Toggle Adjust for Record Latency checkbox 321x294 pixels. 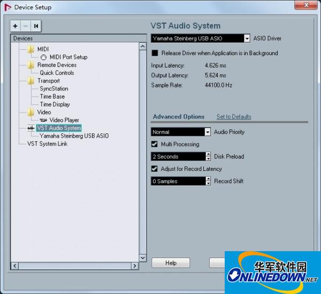[155, 169]
